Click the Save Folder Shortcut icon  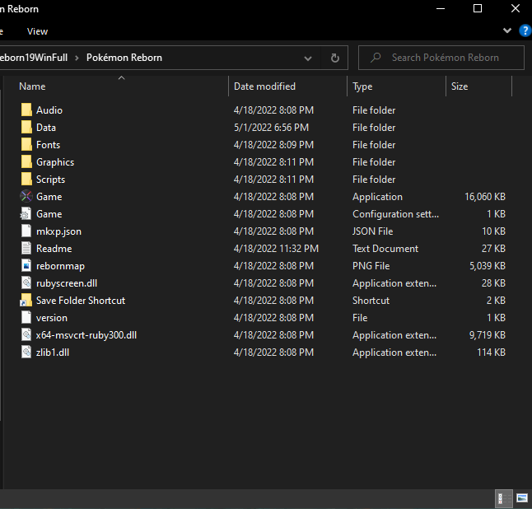26,301
